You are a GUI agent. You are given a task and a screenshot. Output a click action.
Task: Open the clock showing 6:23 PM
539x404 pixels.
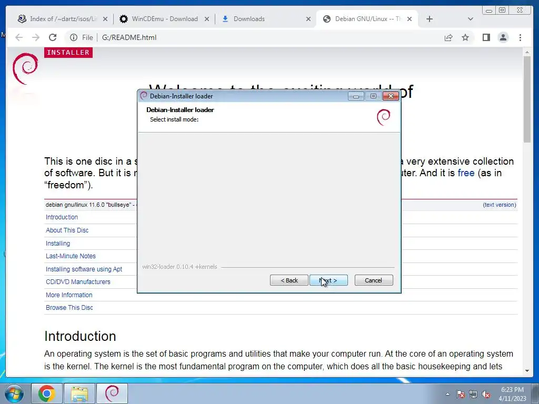[512, 393]
